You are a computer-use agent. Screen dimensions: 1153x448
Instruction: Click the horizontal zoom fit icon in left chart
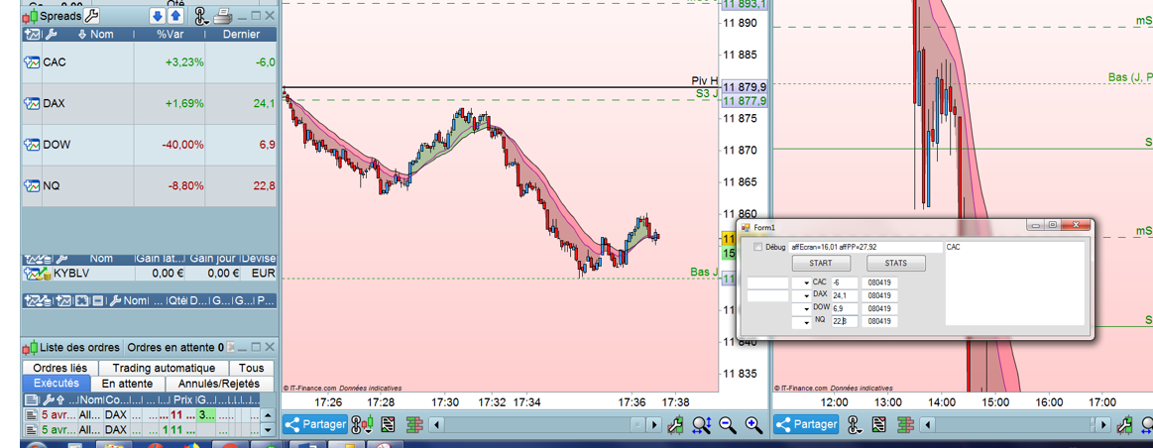(x=701, y=424)
